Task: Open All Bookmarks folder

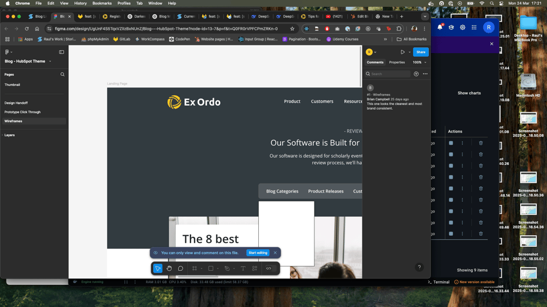Action: [x=411, y=39]
